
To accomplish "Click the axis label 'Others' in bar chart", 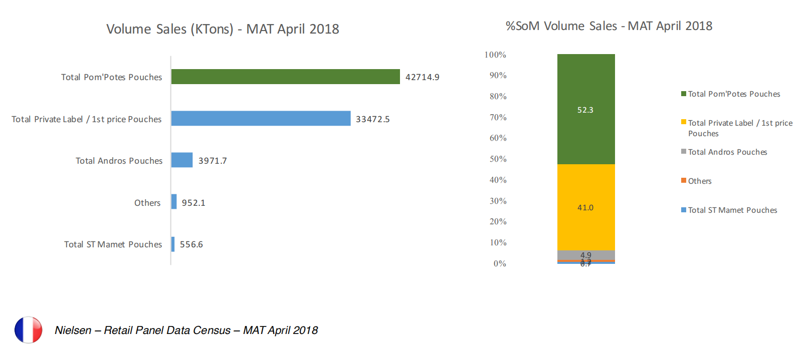I will coord(147,203).
